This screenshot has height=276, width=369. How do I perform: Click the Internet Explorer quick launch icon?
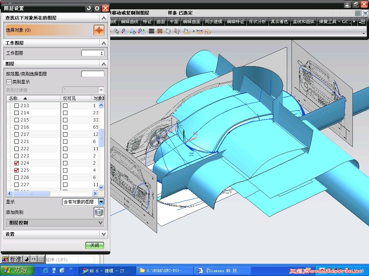46,270
